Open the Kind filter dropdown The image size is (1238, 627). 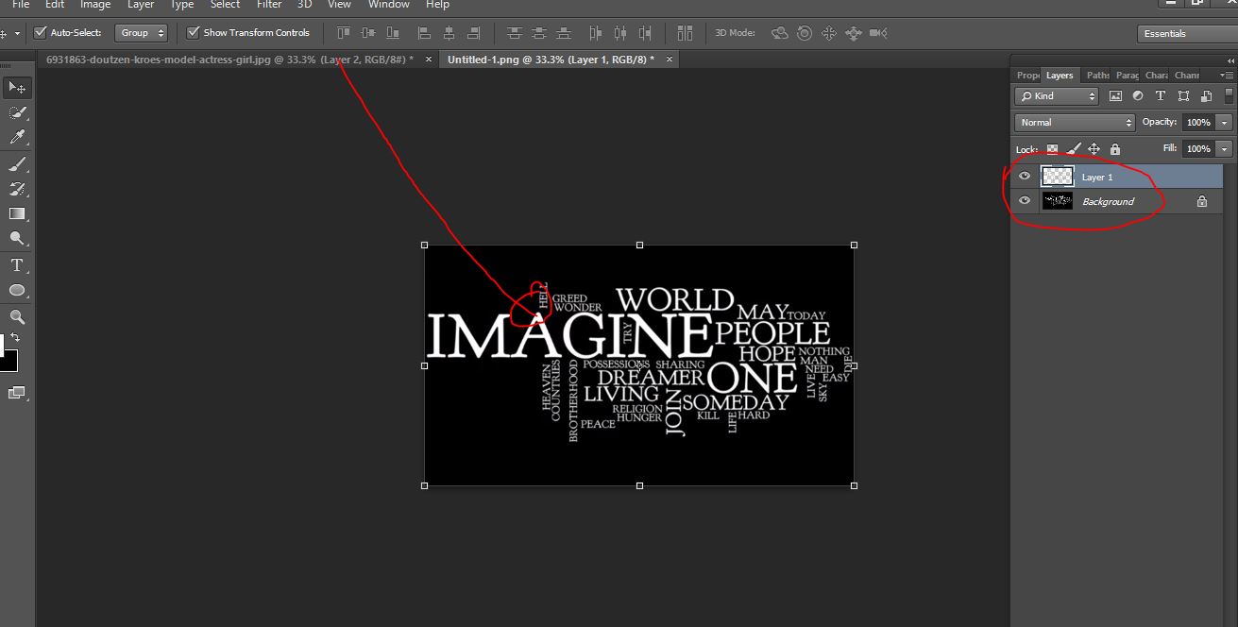pyautogui.click(x=1057, y=96)
